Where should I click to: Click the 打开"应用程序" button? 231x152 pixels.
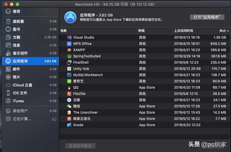pyautogui.click(x=207, y=17)
